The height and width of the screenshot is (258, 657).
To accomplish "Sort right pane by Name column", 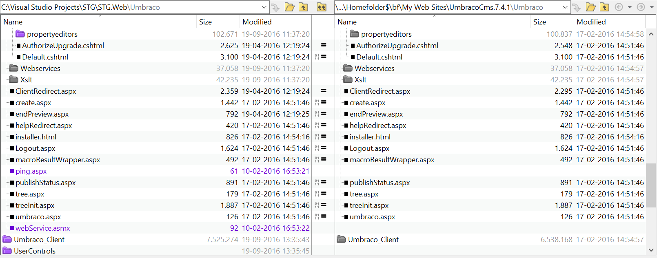I will (x=433, y=22).
